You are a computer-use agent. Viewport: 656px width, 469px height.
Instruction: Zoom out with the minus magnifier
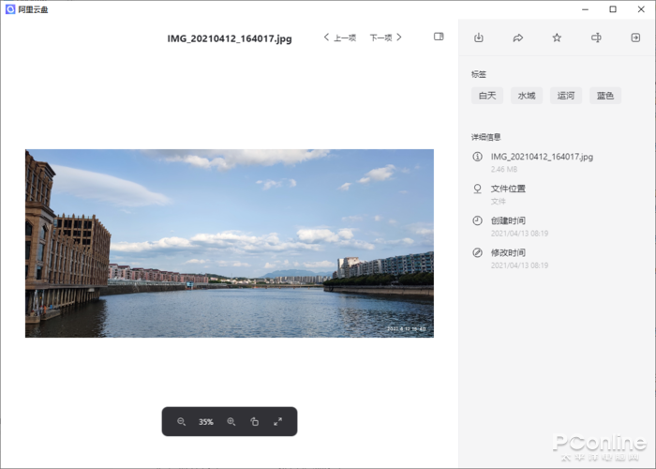pyautogui.click(x=182, y=422)
